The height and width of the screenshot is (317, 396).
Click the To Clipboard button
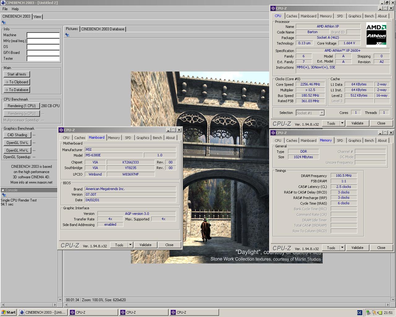tap(17, 82)
